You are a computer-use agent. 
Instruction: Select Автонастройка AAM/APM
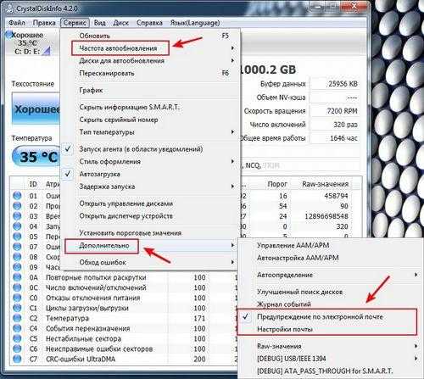click(329, 258)
